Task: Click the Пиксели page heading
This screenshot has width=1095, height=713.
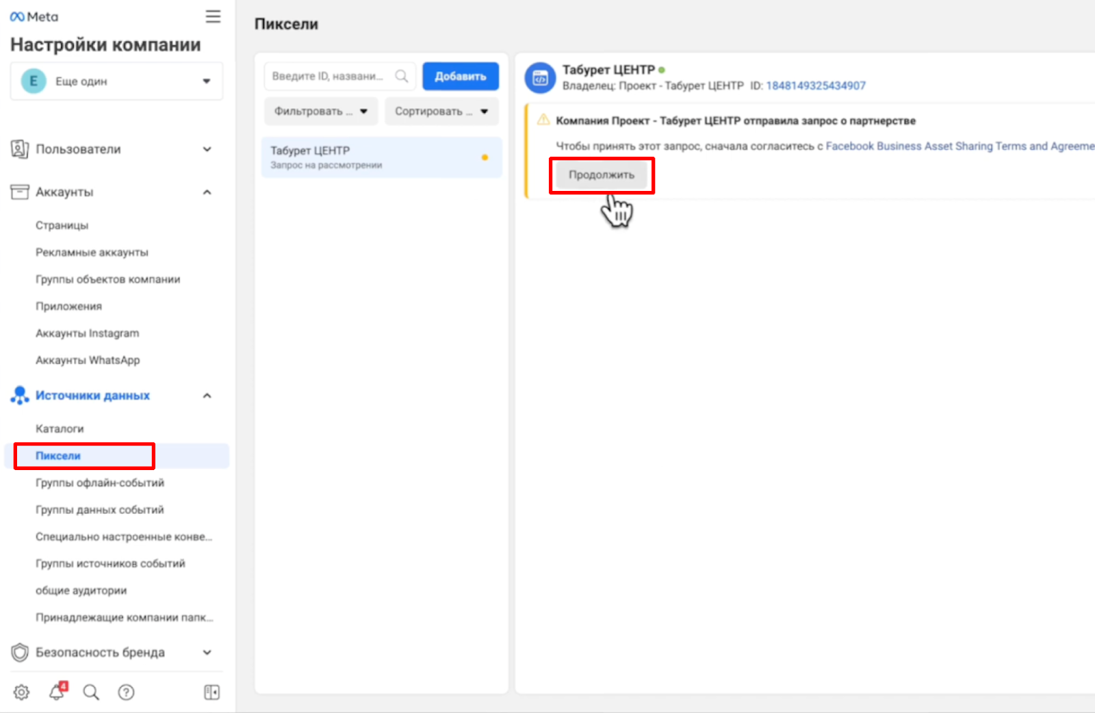Action: click(x=286, y=24)
